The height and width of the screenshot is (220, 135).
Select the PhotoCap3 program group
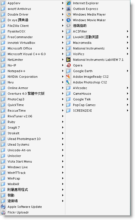[x=33, y=99]
